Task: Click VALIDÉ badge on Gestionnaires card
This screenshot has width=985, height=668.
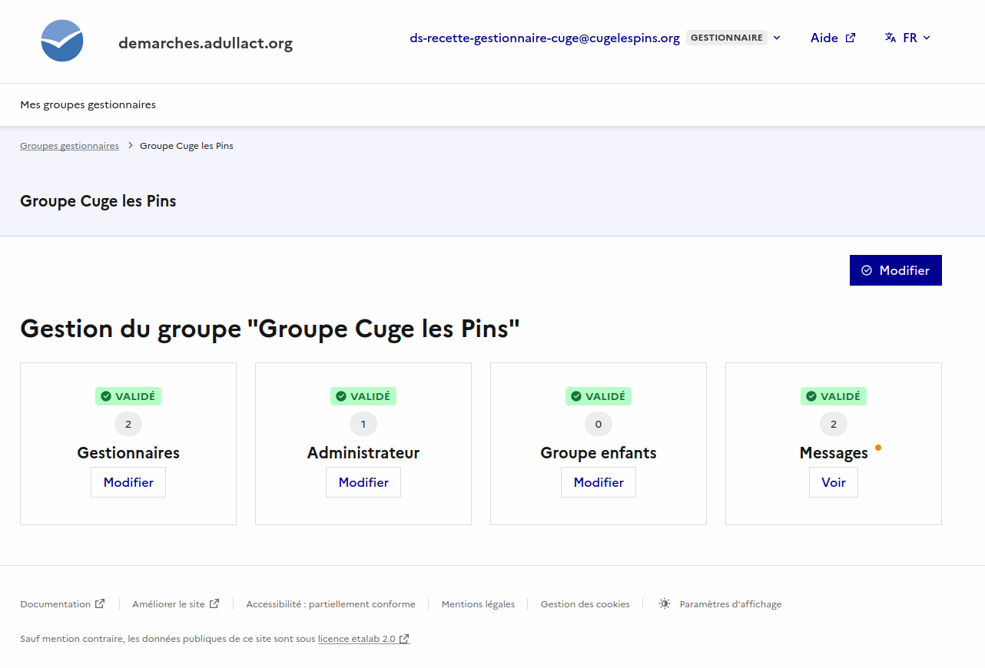Action: click(128, 396)
